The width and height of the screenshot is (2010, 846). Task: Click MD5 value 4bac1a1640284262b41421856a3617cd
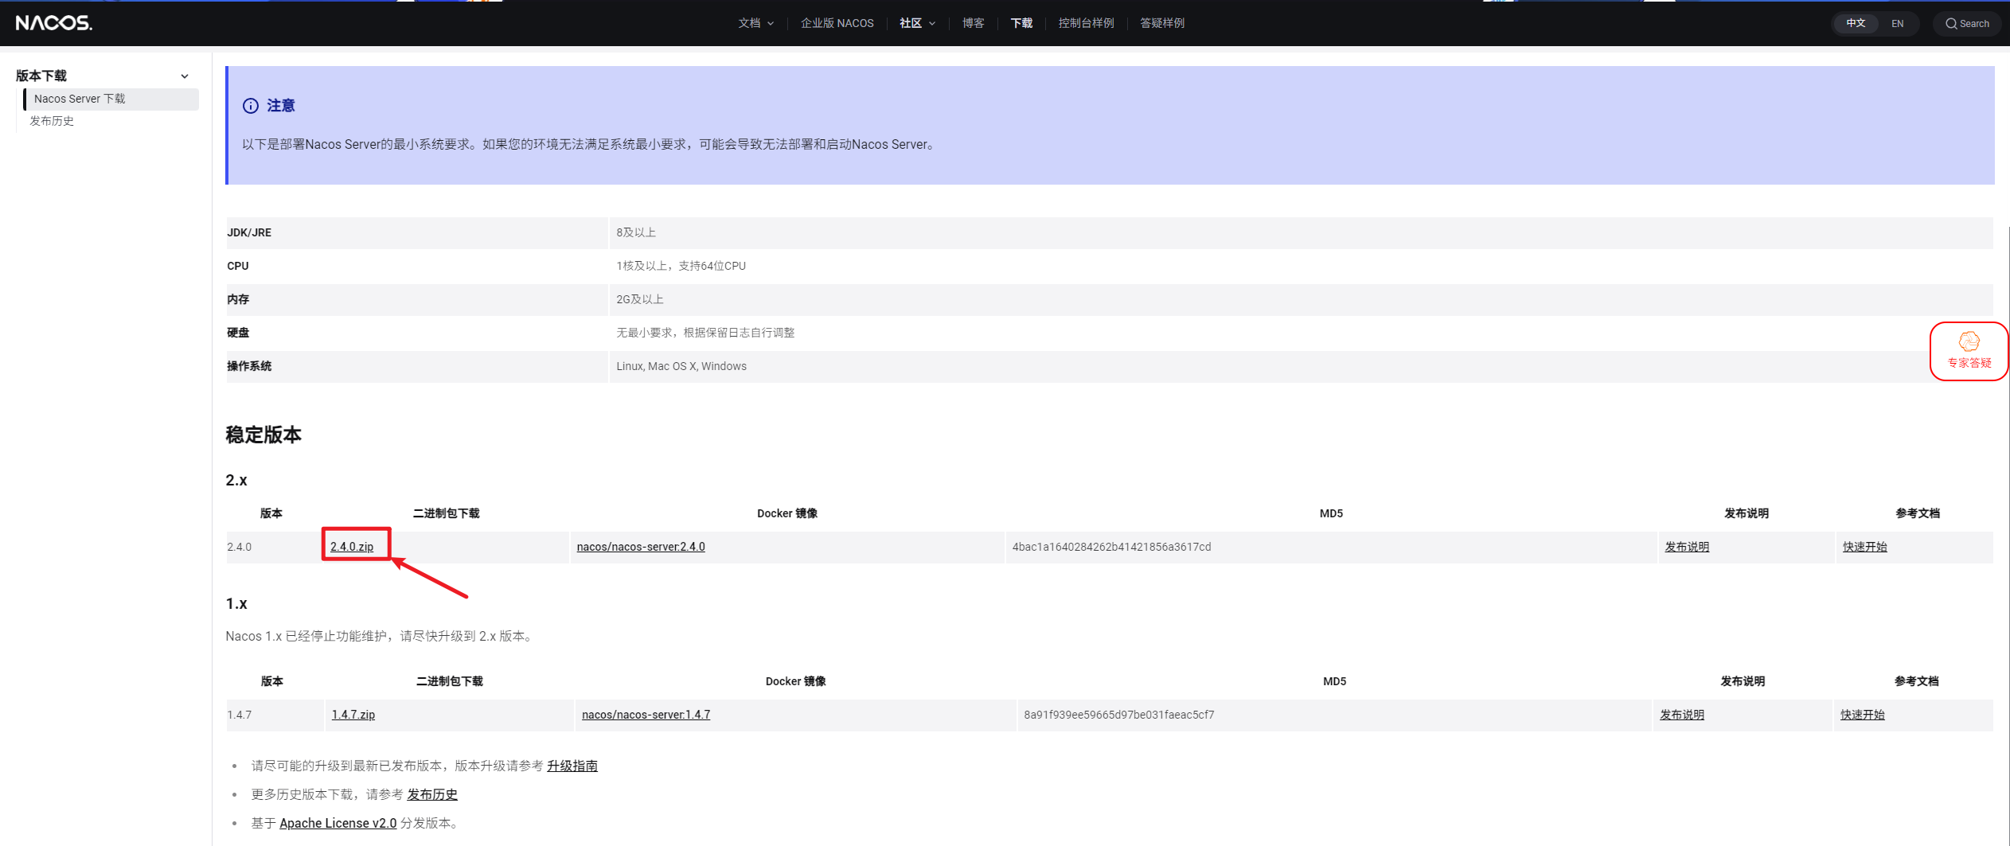(x=1111, y=547)
